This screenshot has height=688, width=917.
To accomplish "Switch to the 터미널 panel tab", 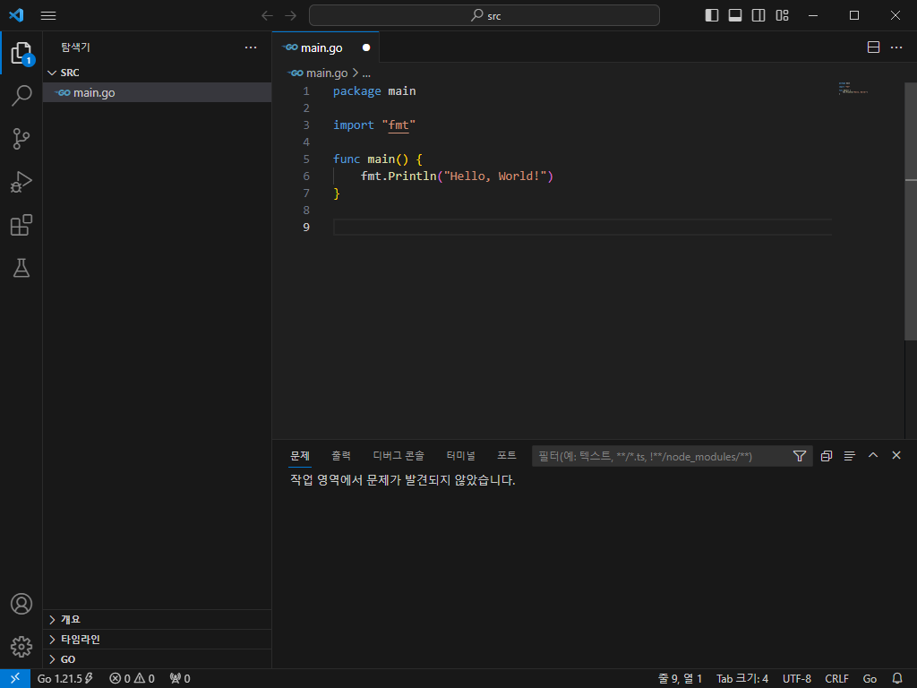I will (461, 456).
